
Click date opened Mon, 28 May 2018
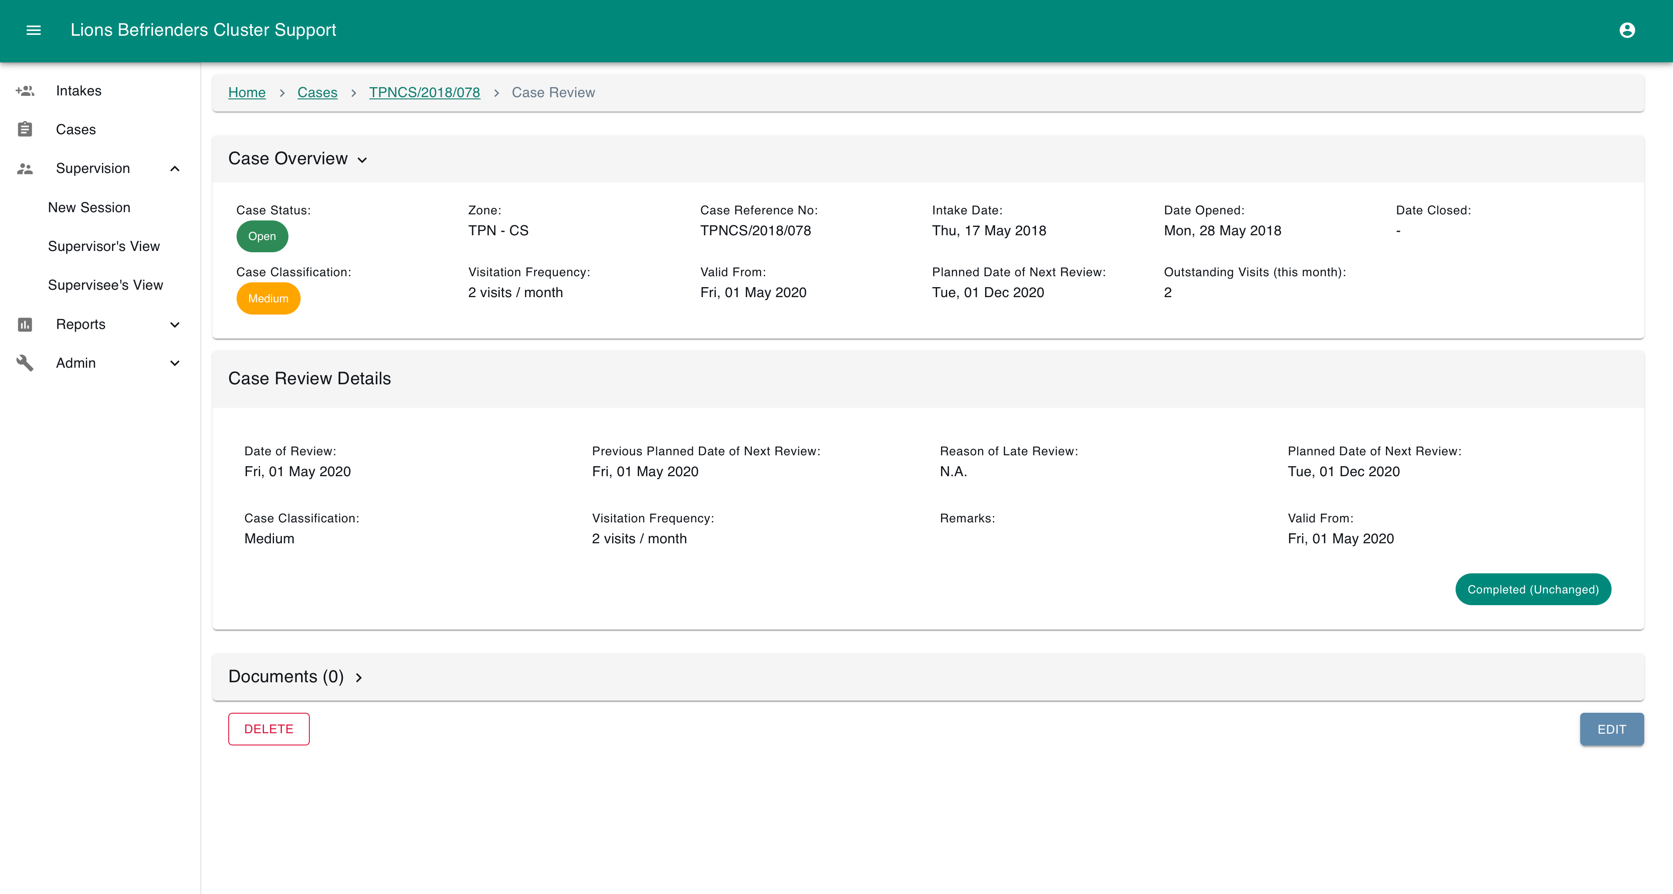(1222, 230)
